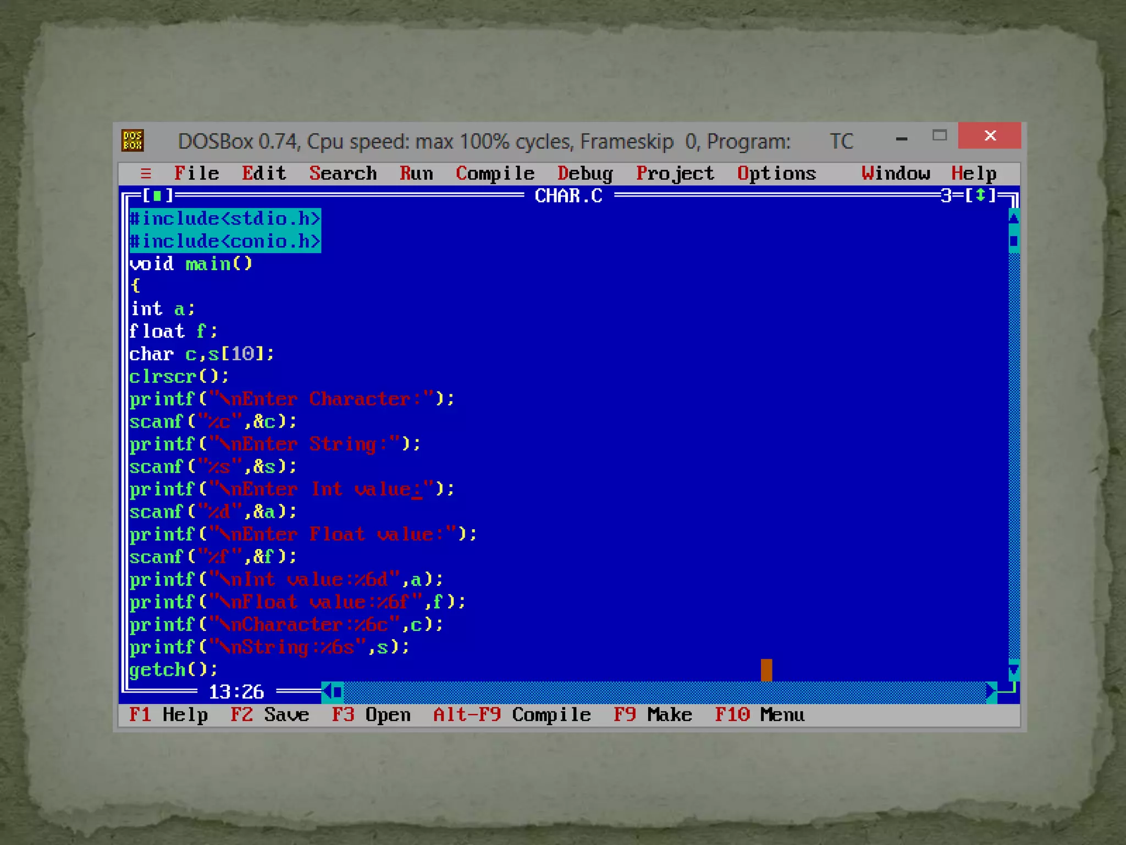Click the horizontal scrollbar right arrow
Image resolution: width=1126 pixels, height=845 pixels.
[991, 692]
